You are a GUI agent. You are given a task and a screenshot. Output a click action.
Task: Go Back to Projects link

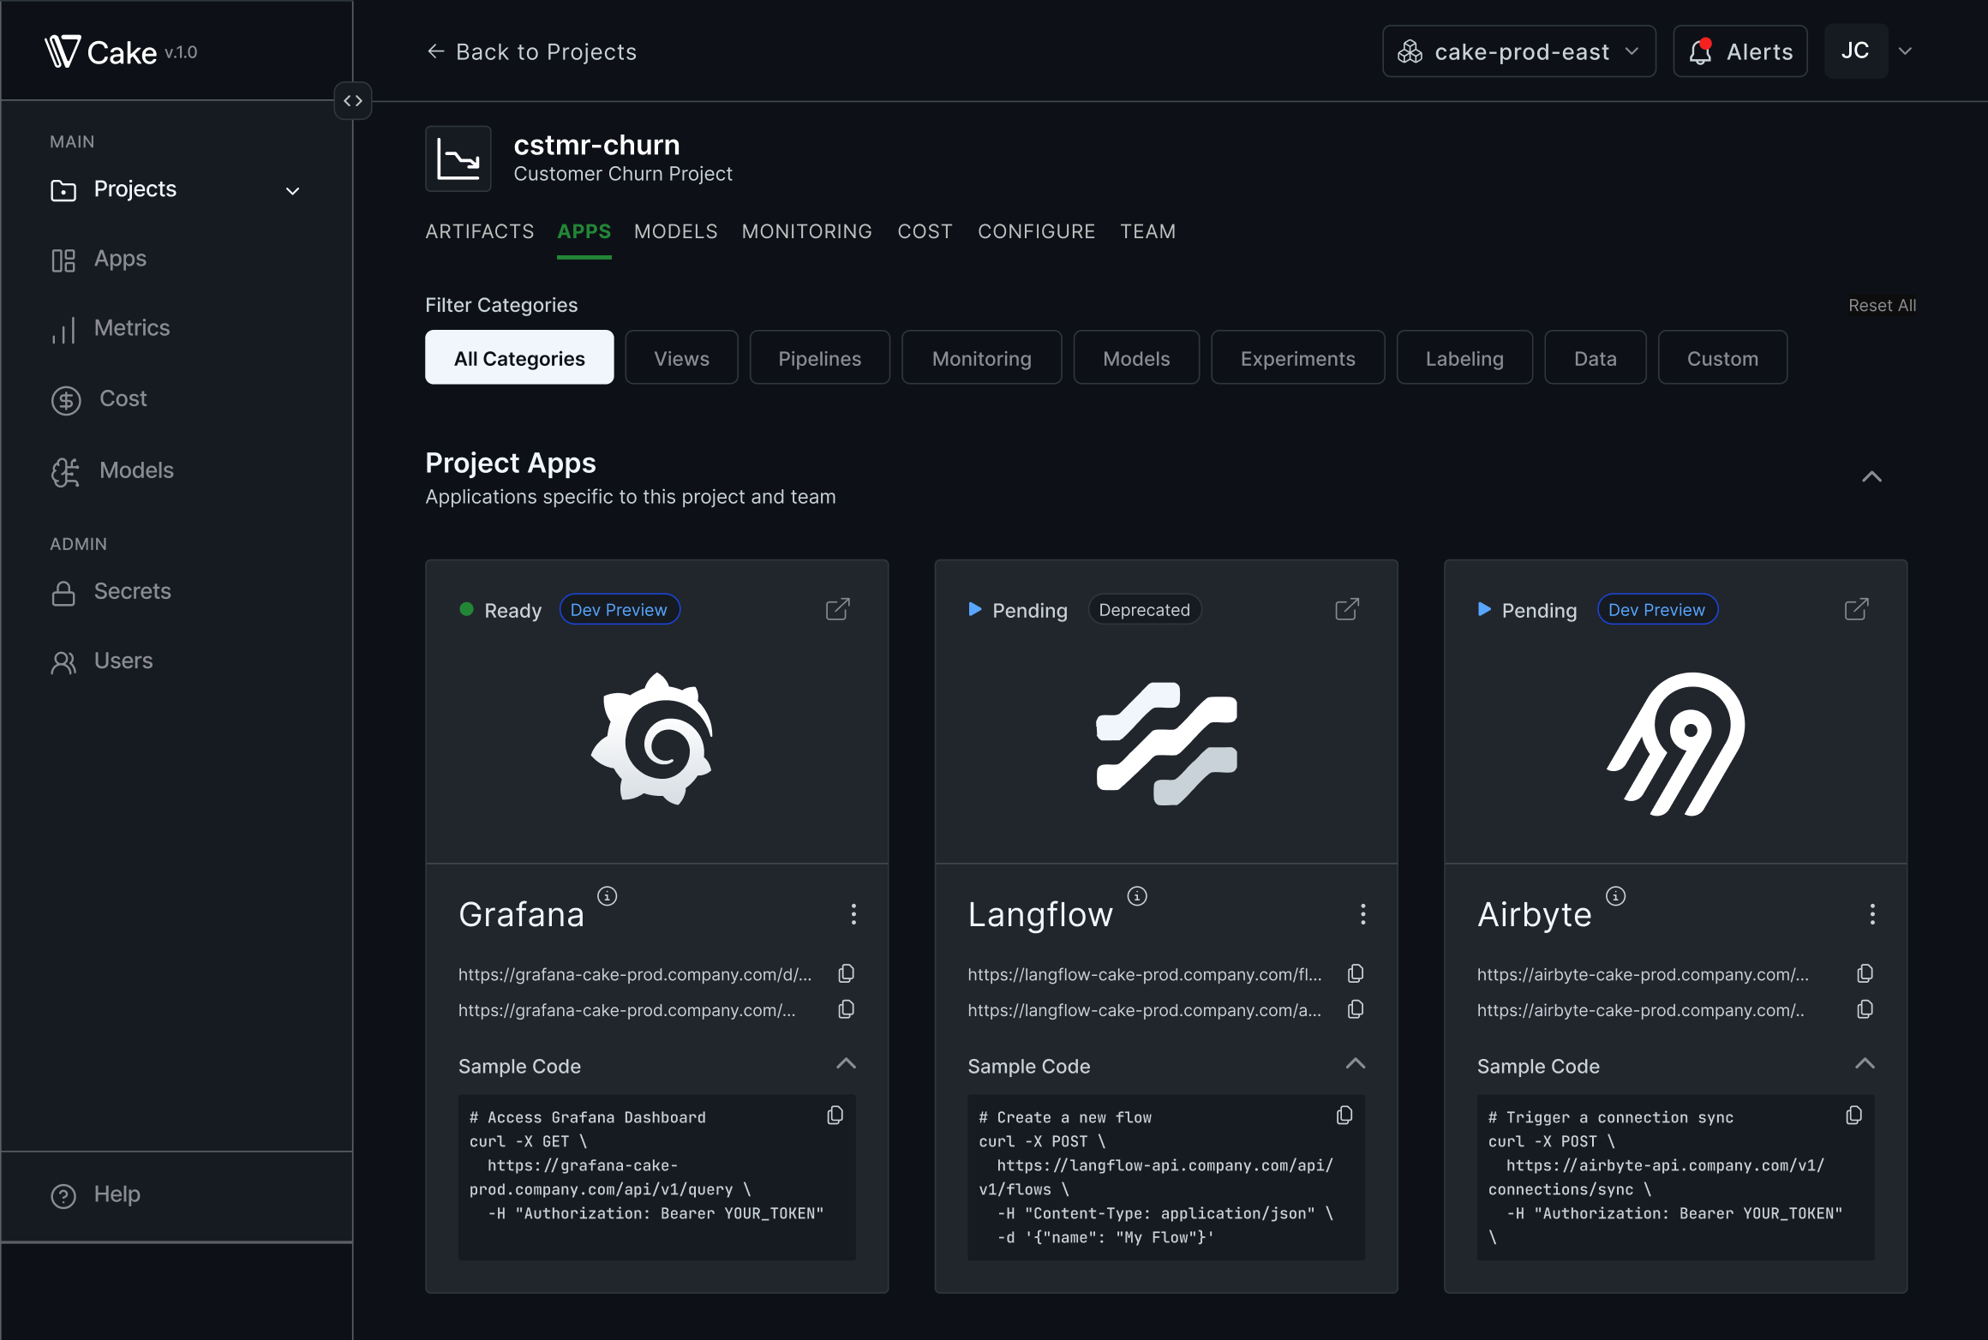click(531, 51)
